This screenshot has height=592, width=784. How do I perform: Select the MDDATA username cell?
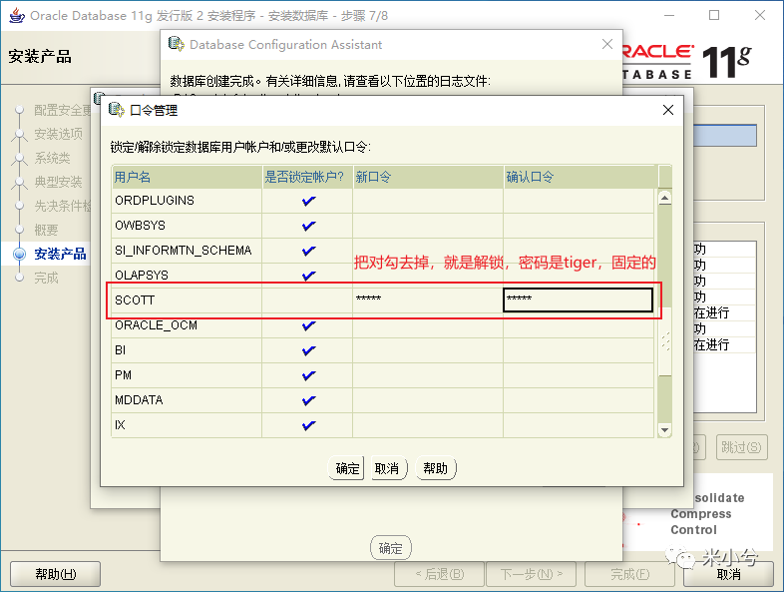pos(187,400)
